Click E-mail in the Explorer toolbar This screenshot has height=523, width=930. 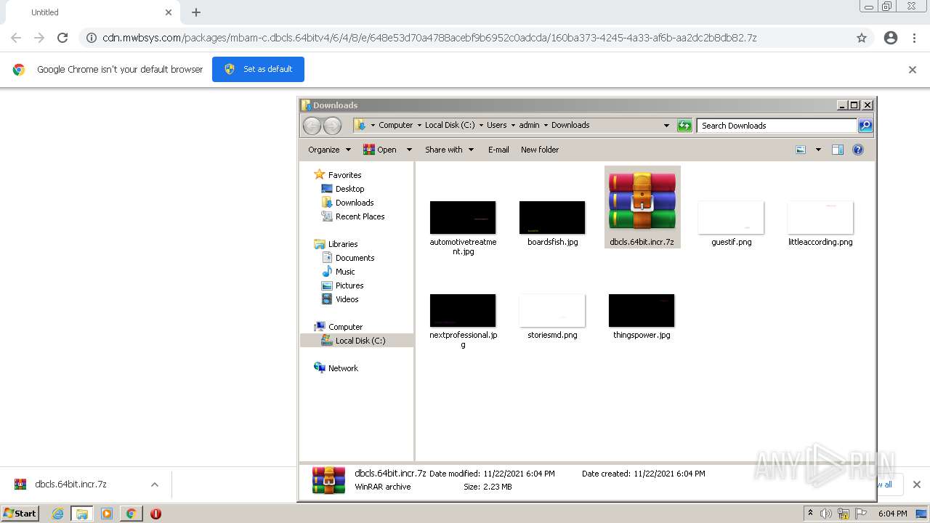498,150
